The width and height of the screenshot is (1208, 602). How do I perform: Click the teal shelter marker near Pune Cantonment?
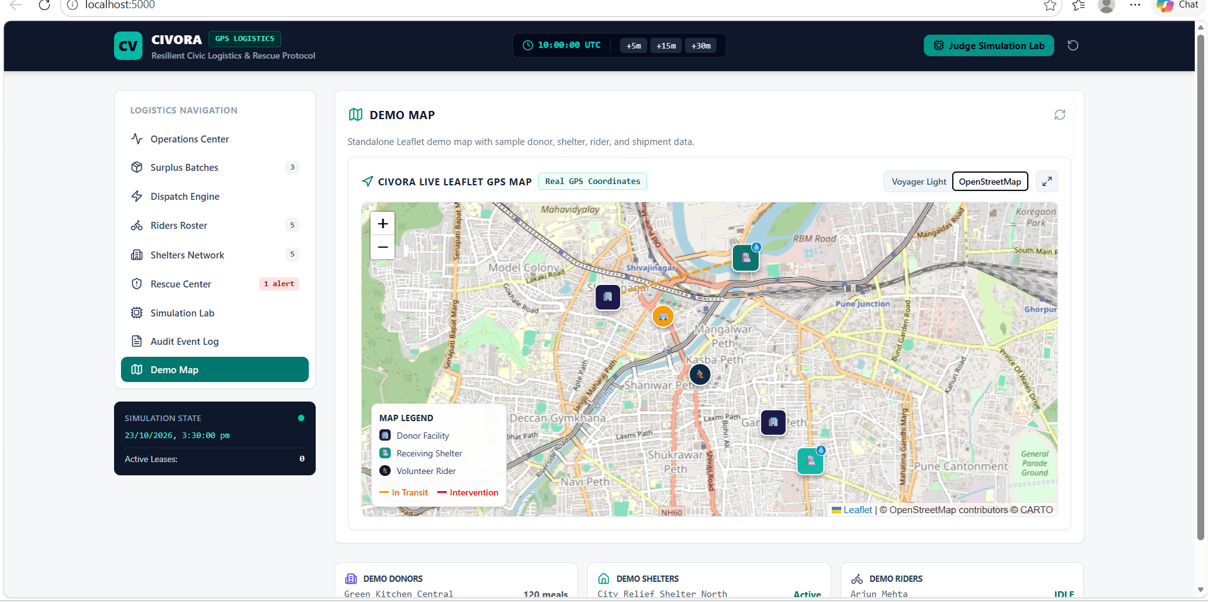tap(811, 461)
